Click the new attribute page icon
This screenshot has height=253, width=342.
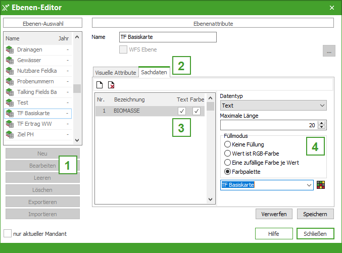[x=100, y=85]
